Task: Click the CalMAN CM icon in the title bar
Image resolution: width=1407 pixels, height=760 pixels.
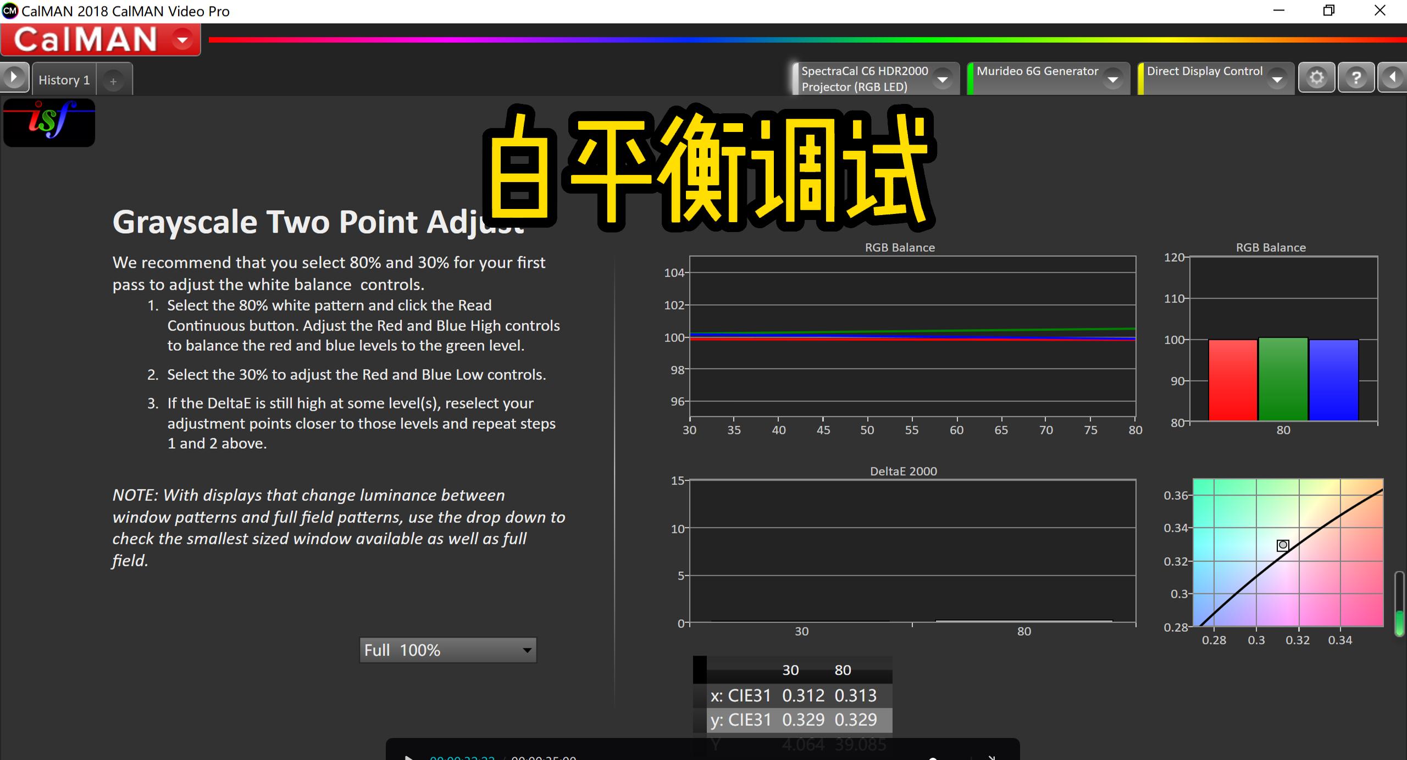Action: (x=9, y=10)
